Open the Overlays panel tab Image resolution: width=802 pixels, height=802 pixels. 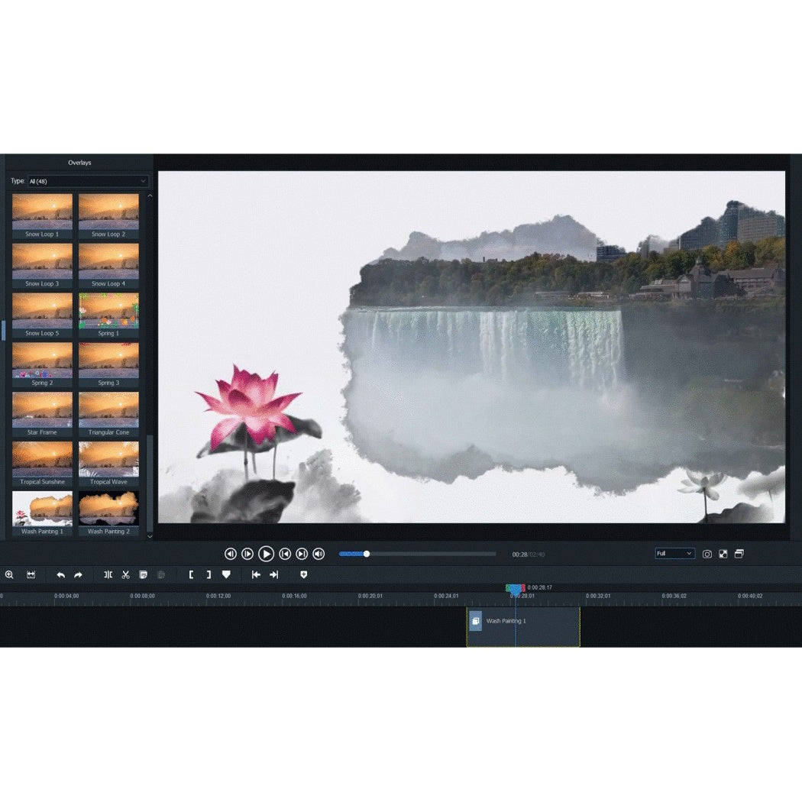point(79,162)
